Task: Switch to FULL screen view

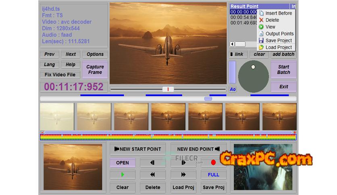Action: (x=213, y=174)
